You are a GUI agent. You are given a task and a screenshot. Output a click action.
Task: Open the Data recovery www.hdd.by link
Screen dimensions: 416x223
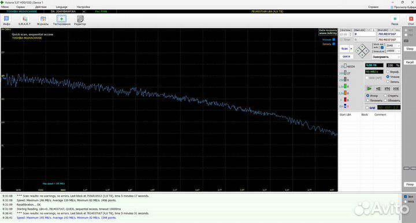tap(328, 32)
